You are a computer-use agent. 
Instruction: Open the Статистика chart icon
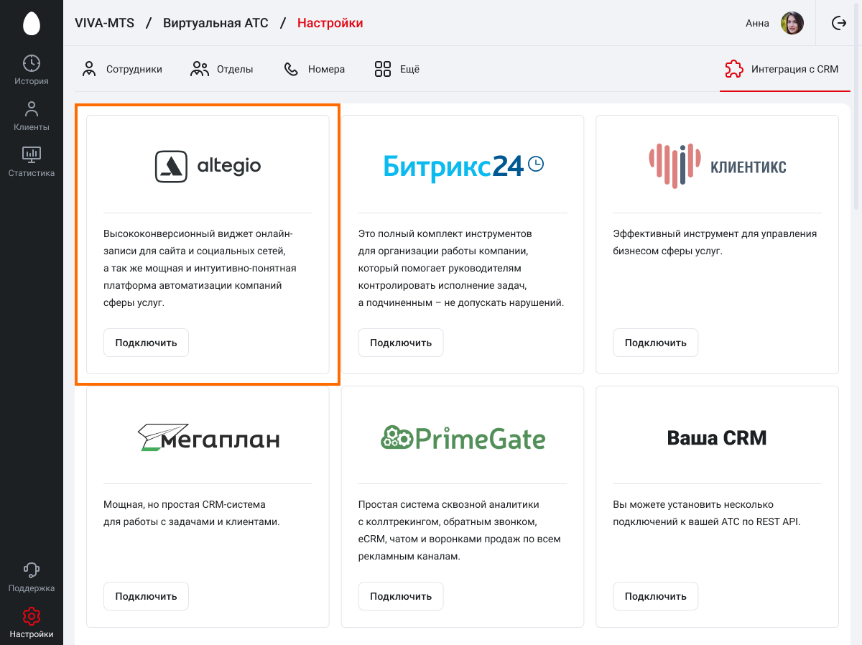[x=31, y=154]
